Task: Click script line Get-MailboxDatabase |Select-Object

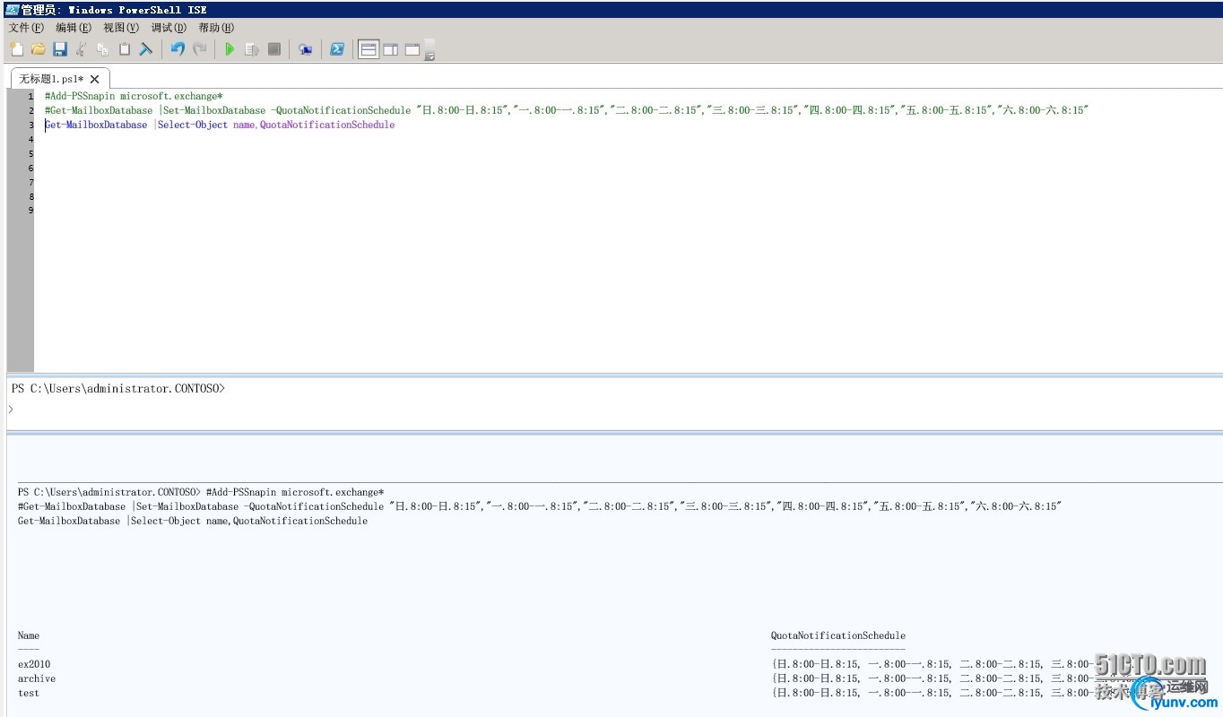Action: tap(220, 125)
